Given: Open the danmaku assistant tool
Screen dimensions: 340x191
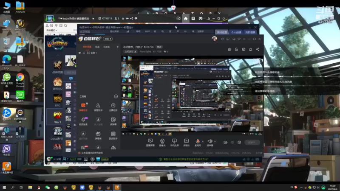Looking at the screenshot, I should [83, 107].
